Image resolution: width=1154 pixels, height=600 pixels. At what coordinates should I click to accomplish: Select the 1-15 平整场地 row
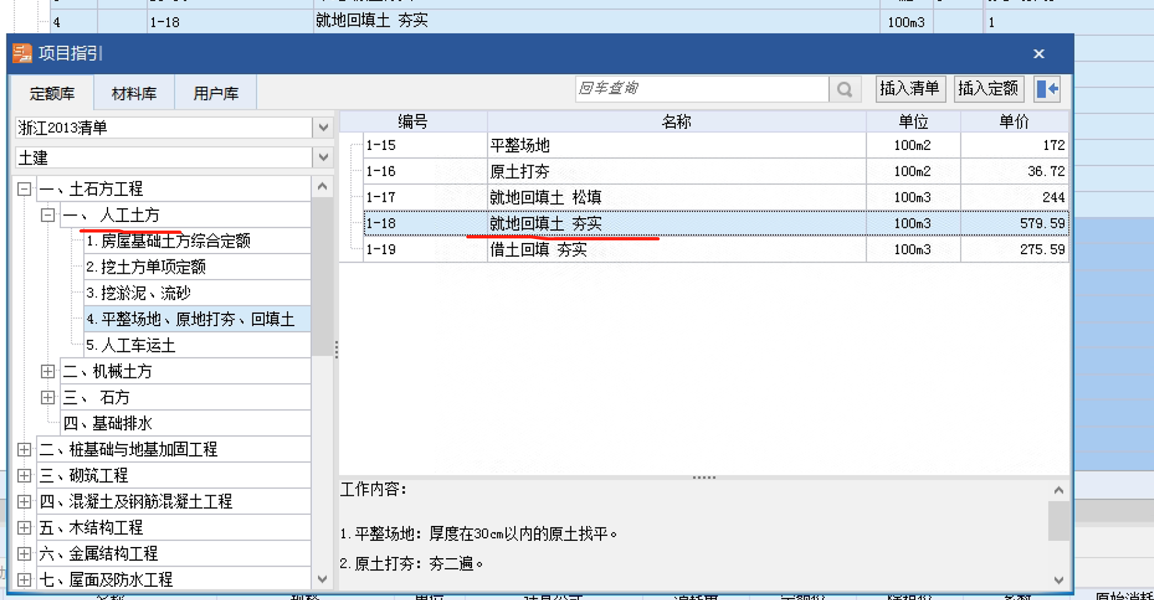tap(716, 145)
